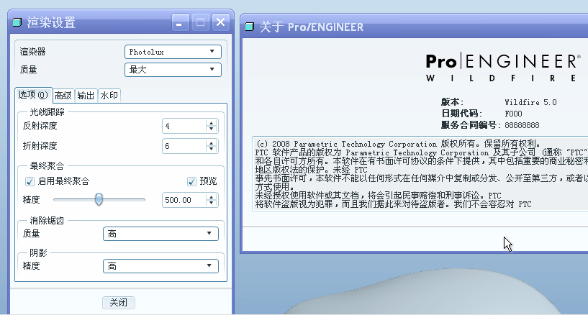Switch to the 输出 tab
Viewport: 588px width, 315px height.
click(86, 96)
